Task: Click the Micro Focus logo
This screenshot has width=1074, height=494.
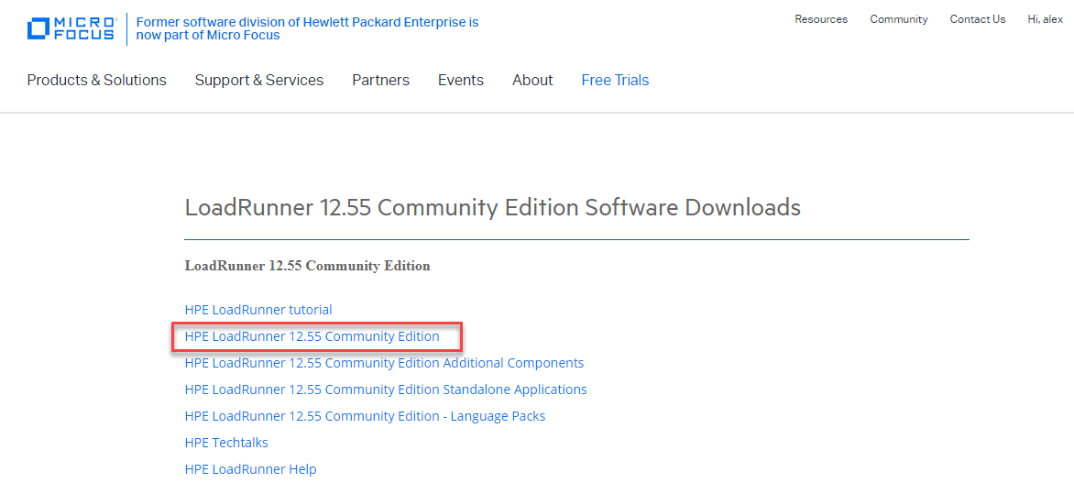Action: (71, 28)
